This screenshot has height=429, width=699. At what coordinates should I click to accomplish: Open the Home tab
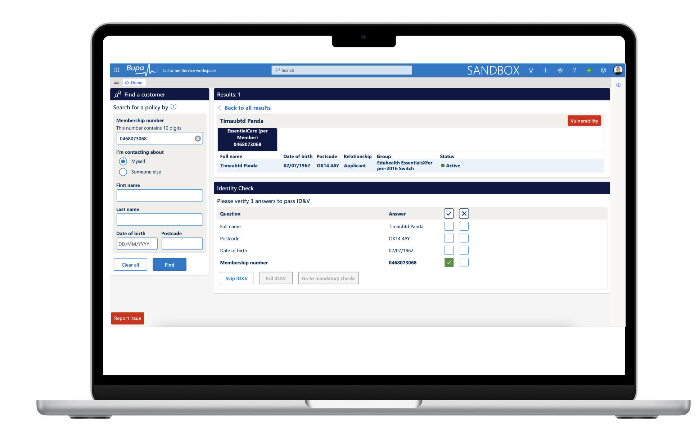[x=134, y=83]
